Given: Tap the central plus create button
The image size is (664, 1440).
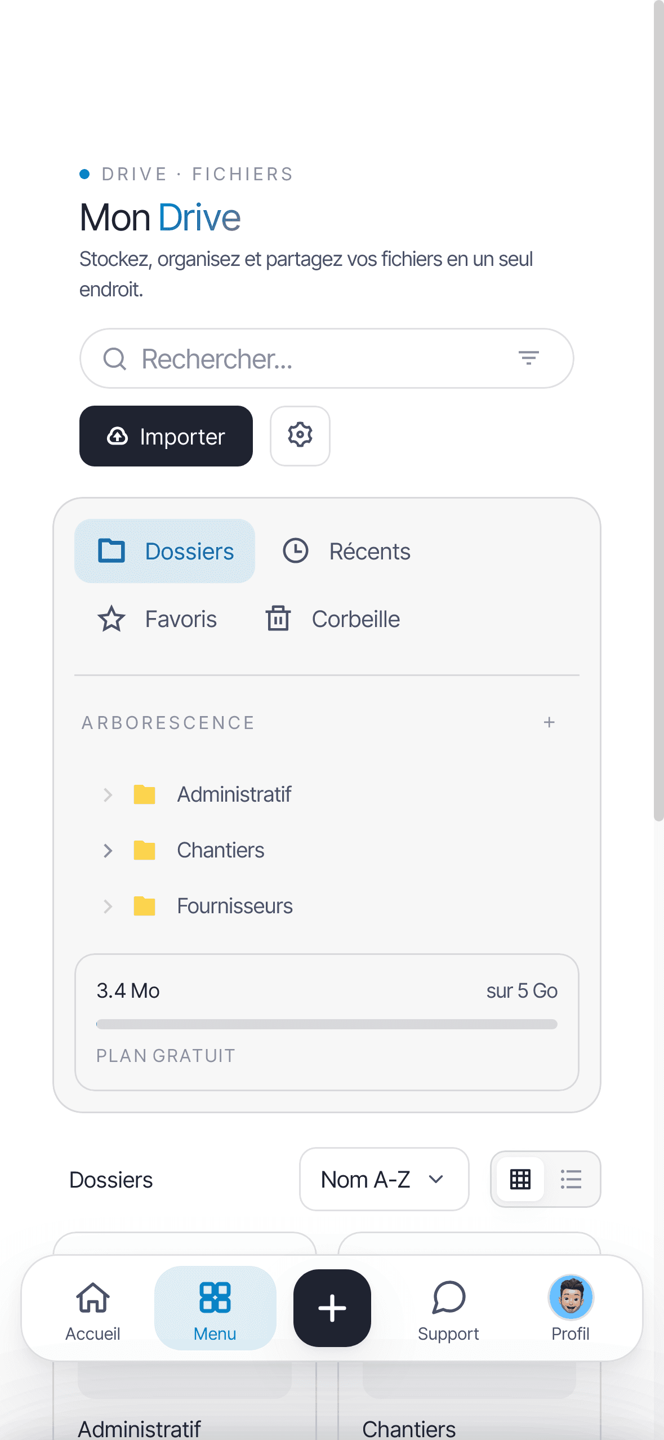Looking at the screenshot, I should pyautogui.click(x=332, y=1308).
